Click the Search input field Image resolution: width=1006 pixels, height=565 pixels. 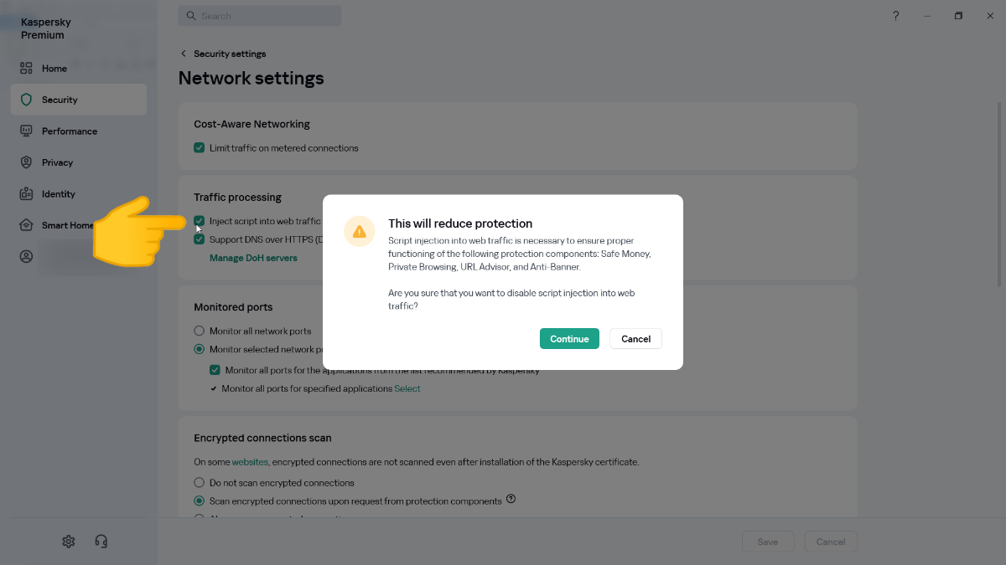[x=260, y=16]
